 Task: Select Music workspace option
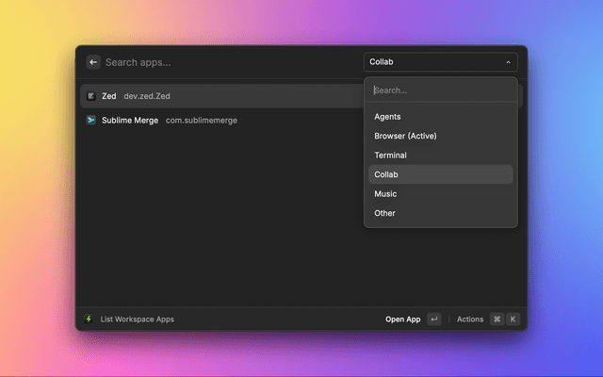click(x=440, y=193)
